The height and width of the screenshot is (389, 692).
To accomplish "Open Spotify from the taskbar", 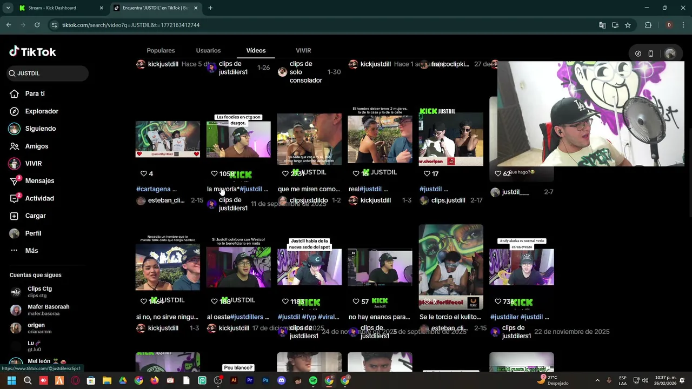I will (x=313, y=380).
